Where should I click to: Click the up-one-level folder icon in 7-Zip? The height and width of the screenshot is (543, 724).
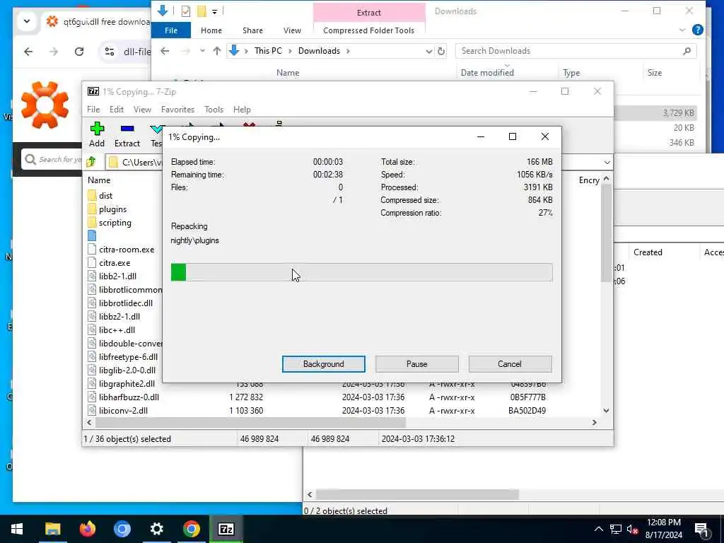coord(91,162)
